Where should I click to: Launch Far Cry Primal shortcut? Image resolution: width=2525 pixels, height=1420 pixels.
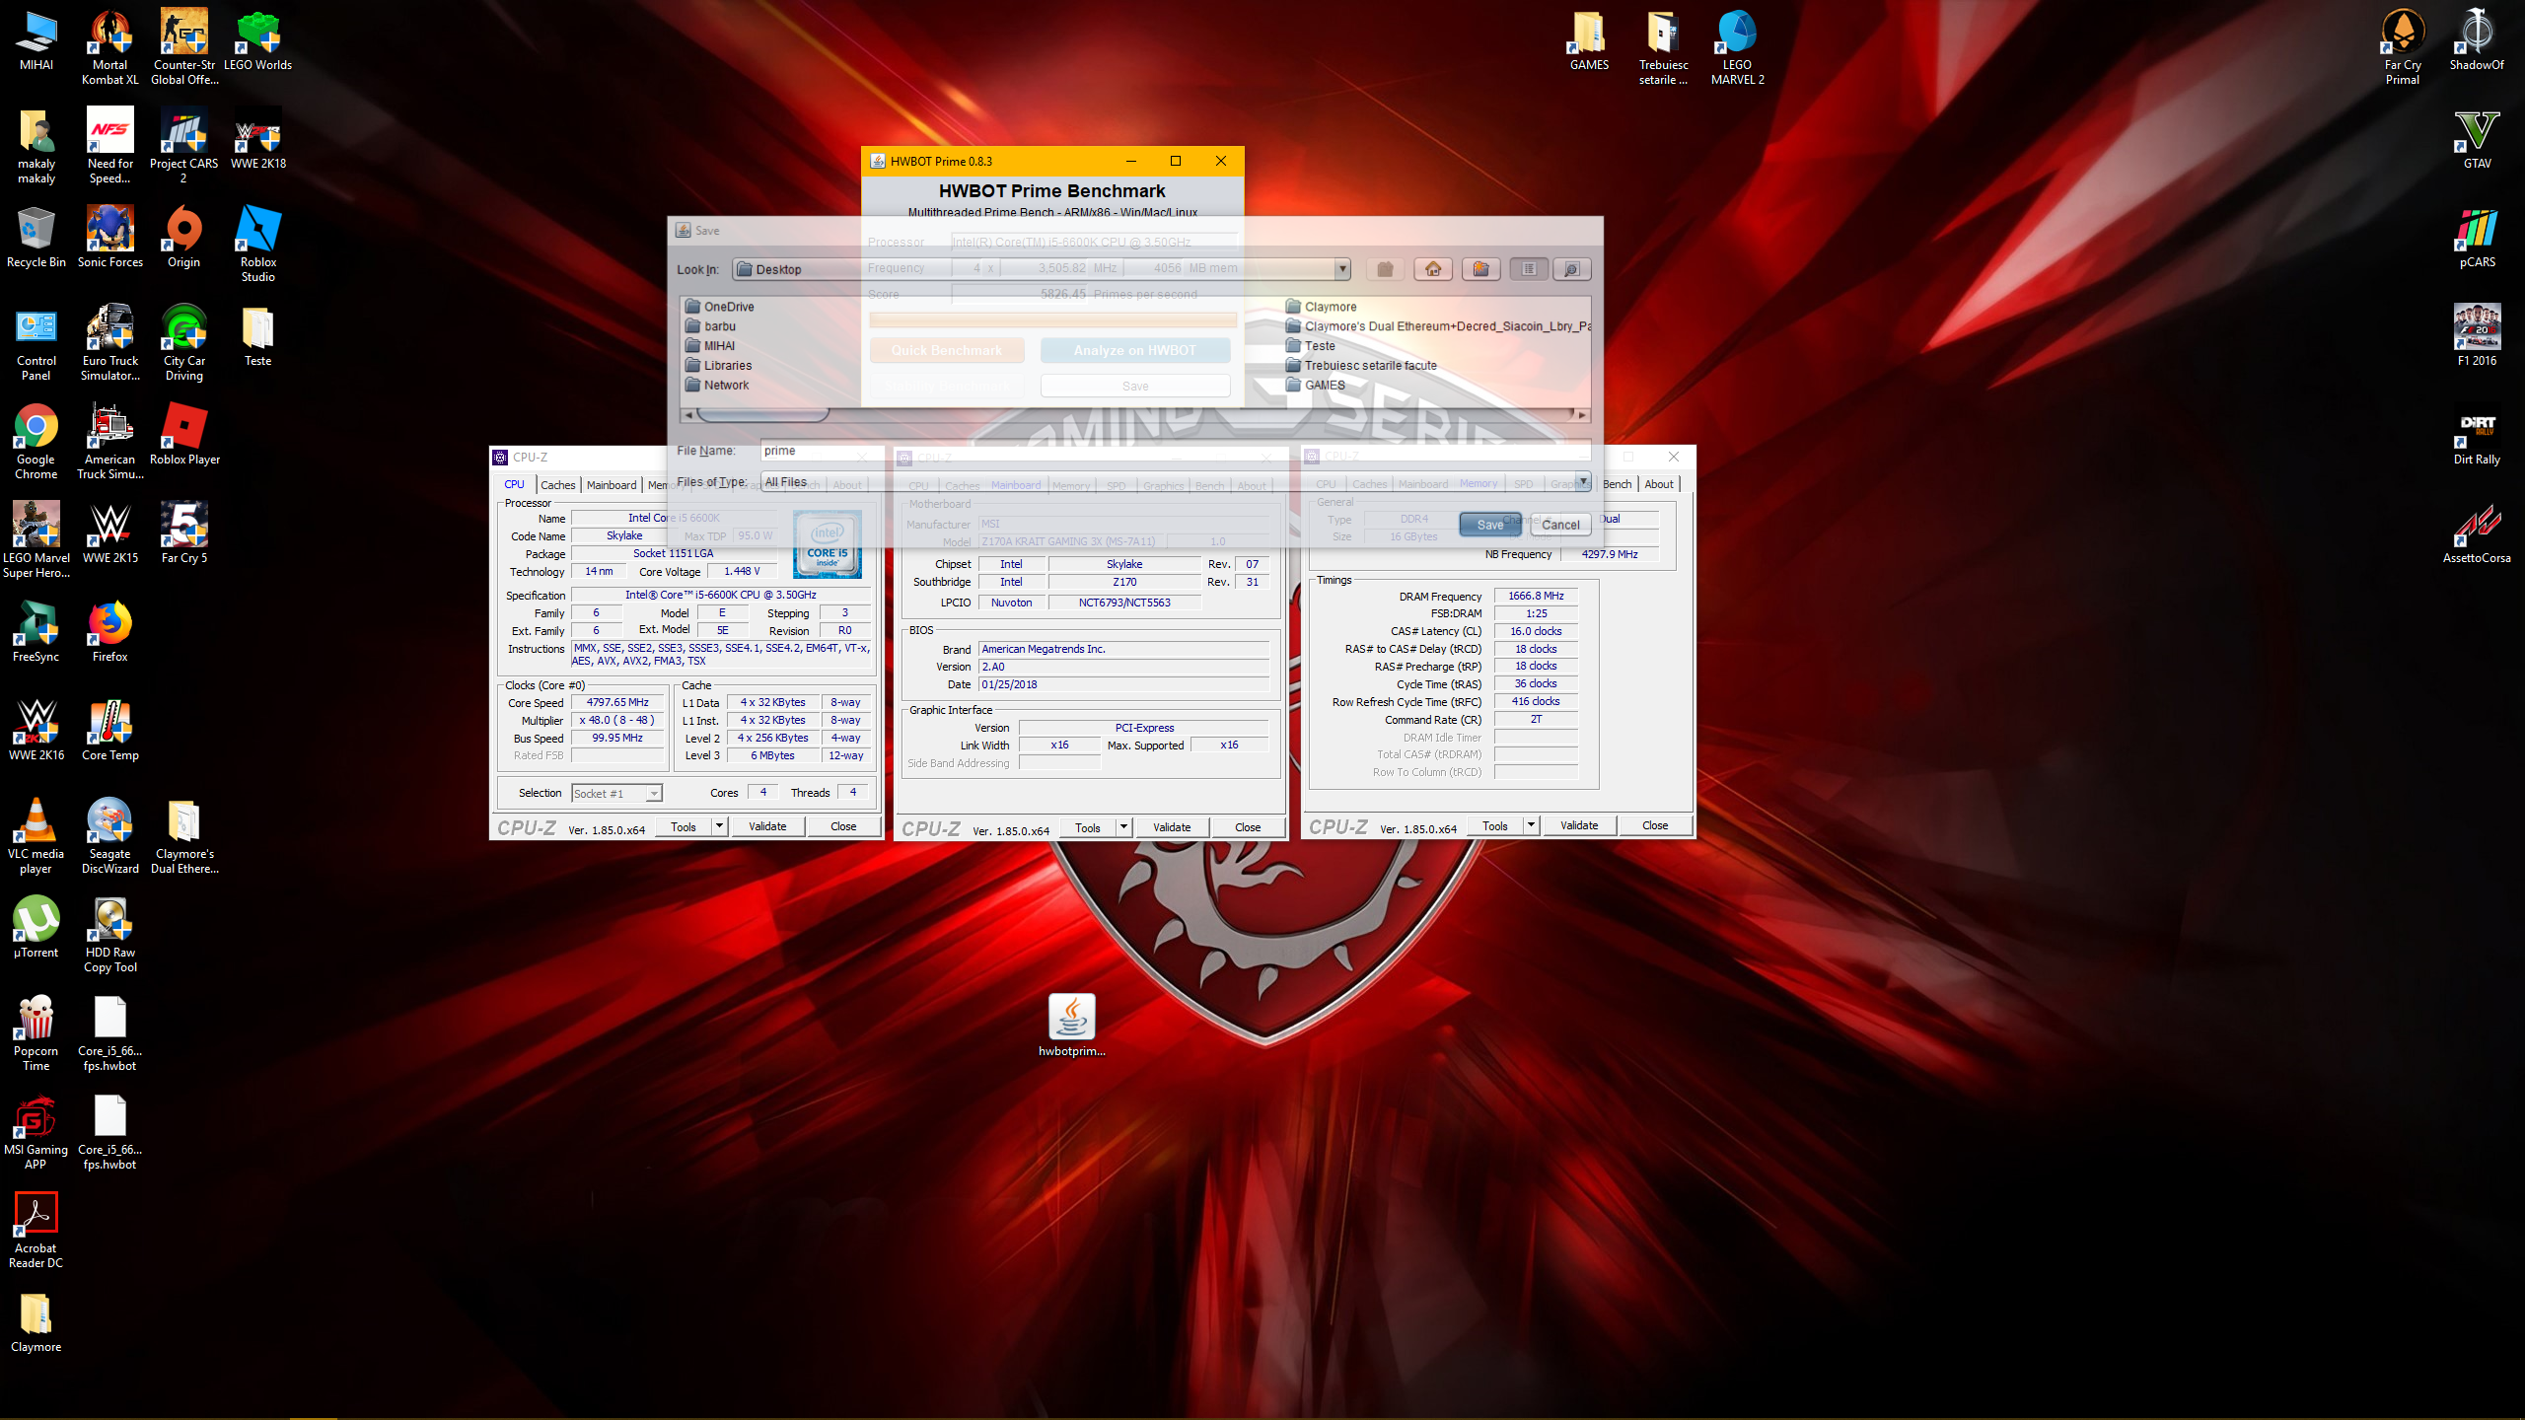(2403, 46)
